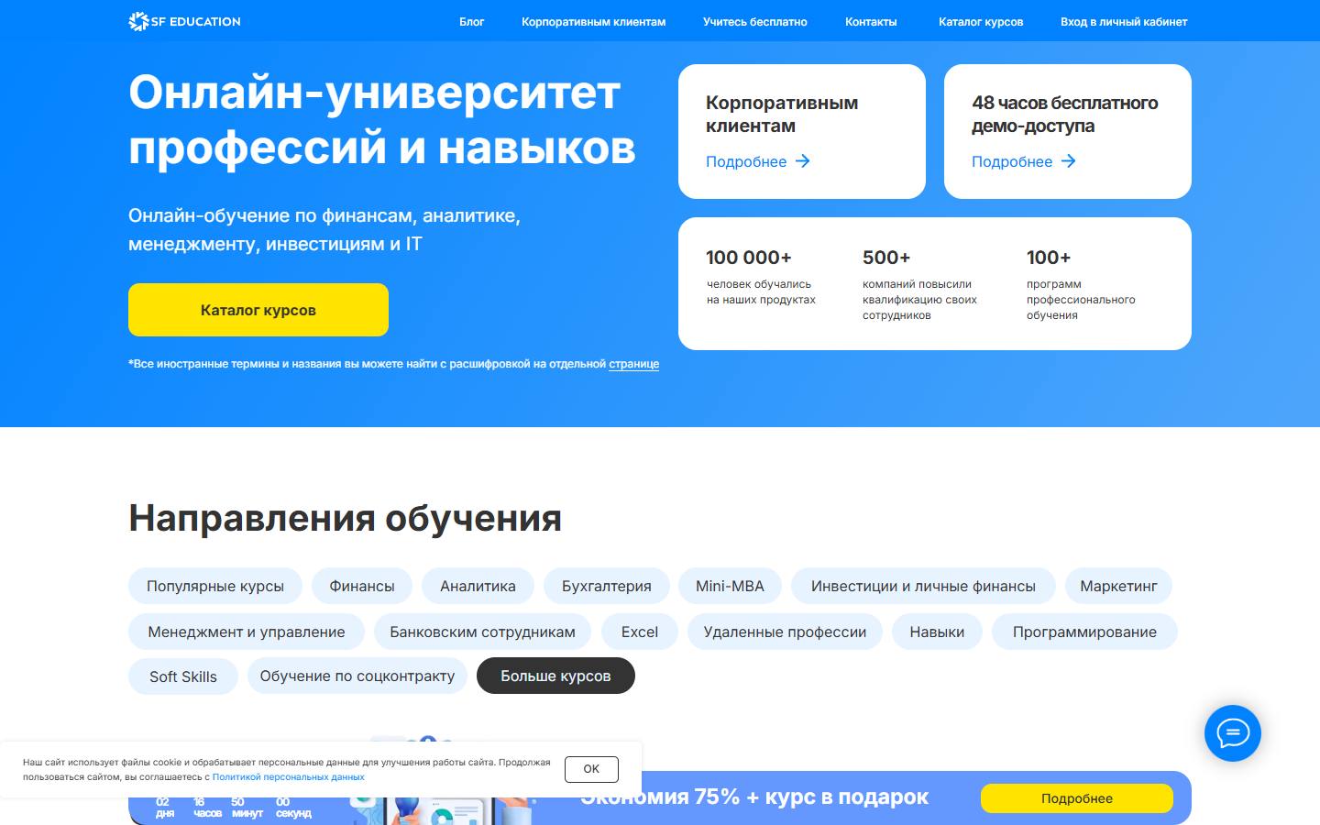Click Подробнее under Корпоративным клиентам card

point(757,161)
